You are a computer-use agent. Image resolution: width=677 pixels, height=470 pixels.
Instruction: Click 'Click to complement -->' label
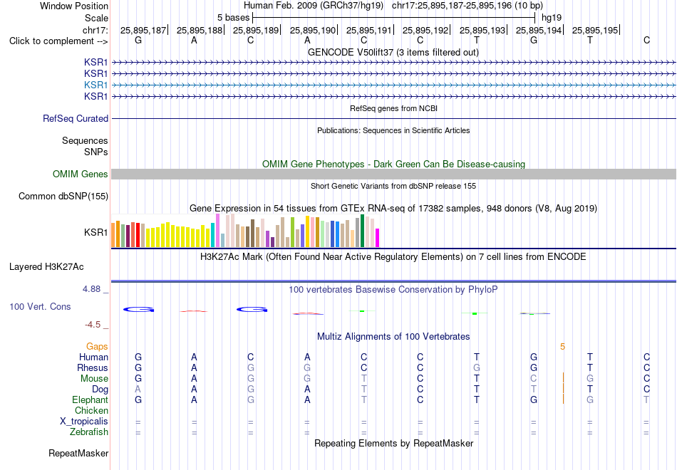pyautogui.click(x=58, y=41)
